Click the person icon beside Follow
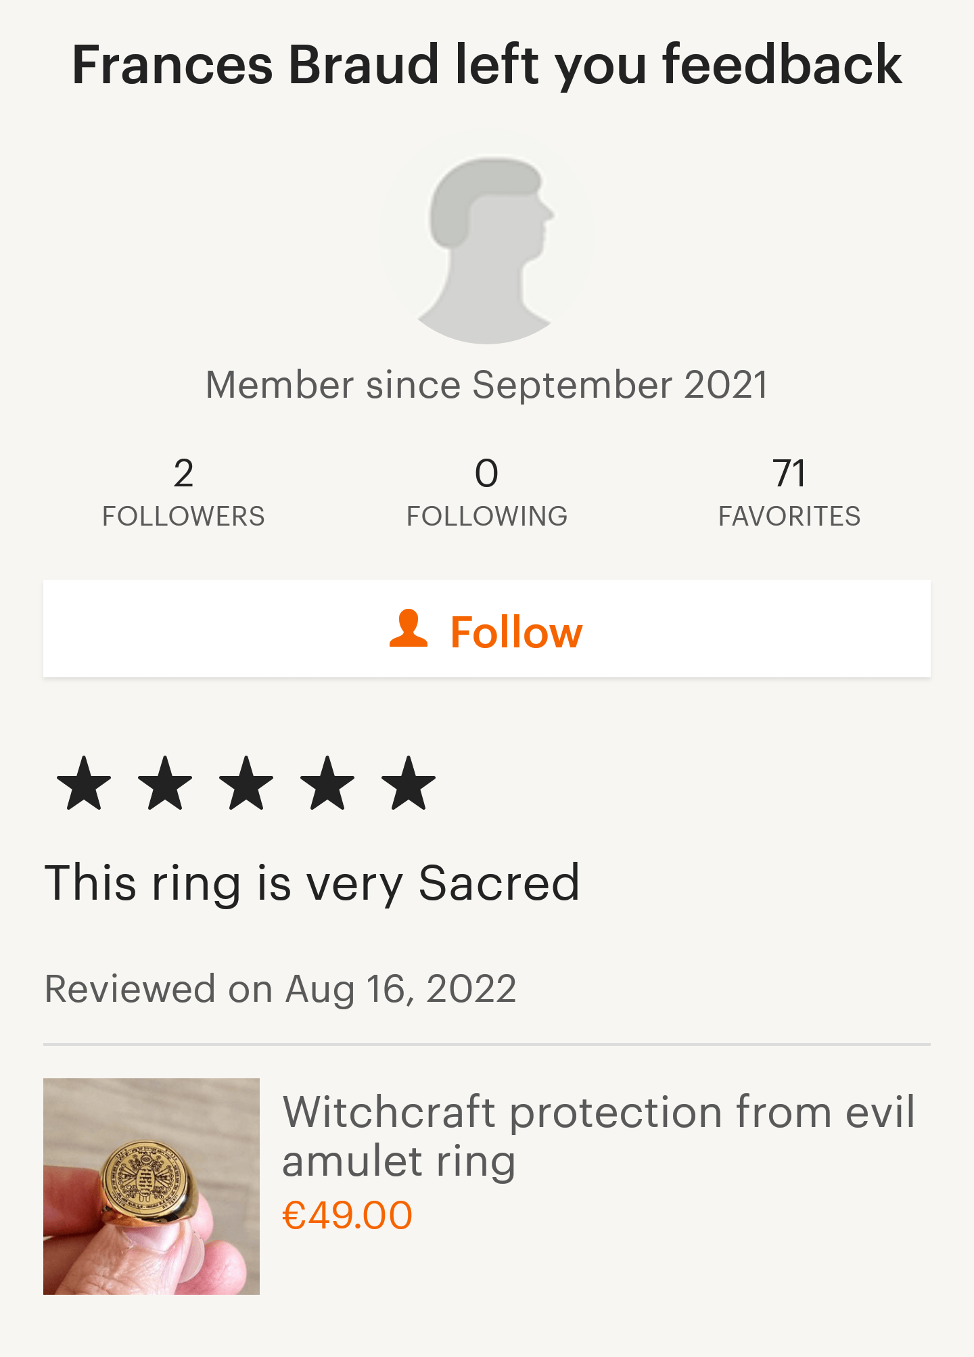The image size is (974, 1357). 409,629
